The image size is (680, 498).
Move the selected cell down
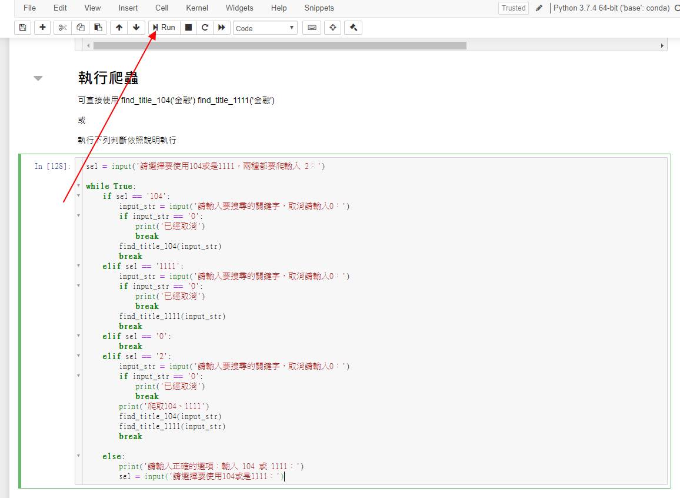click(x=136, y=28)
